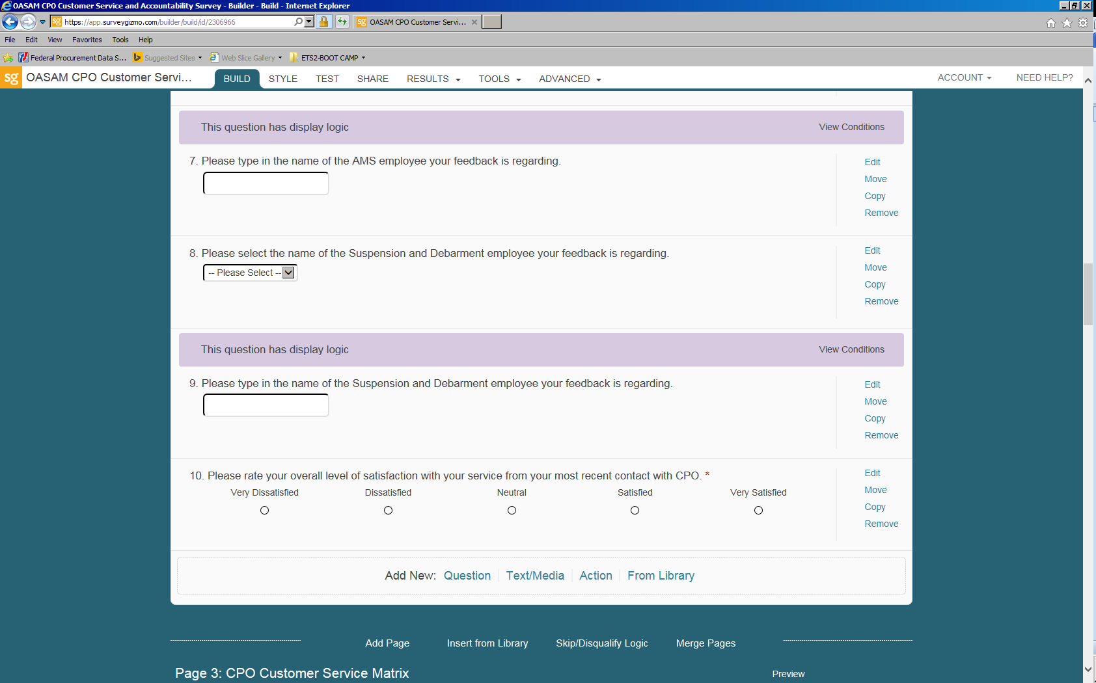Select the Neutral radio button

(x=512, y=511)
